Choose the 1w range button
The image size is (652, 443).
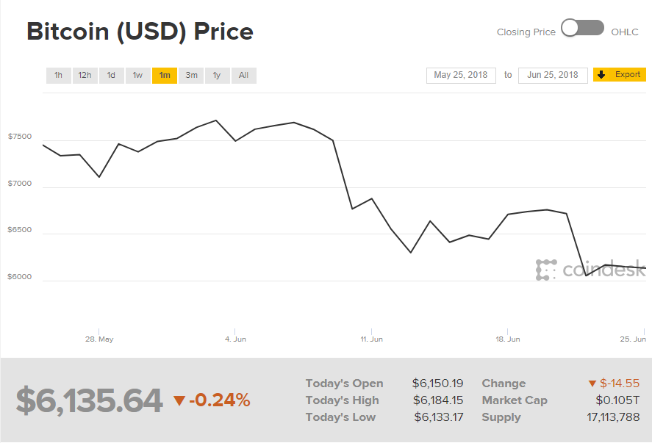click(x=137, y=76)
